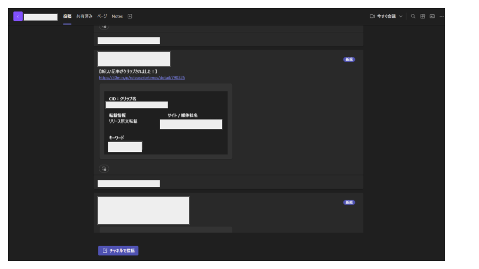Open the 30min.jp release article link
479x269 pixels.
(142, 78)
